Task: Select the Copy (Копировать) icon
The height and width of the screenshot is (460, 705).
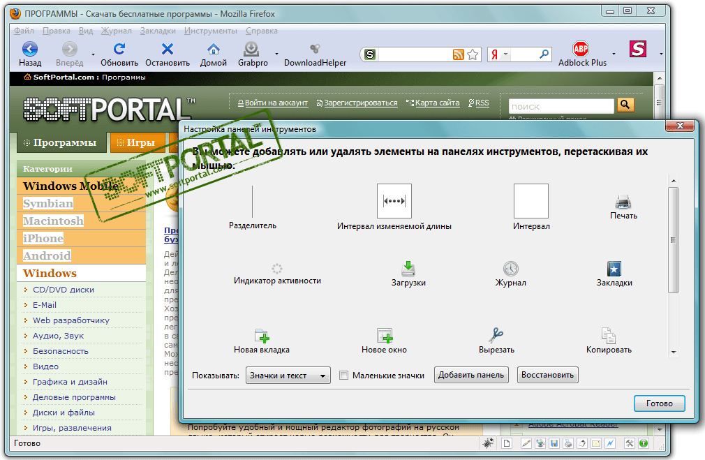Action: point(609,336)
